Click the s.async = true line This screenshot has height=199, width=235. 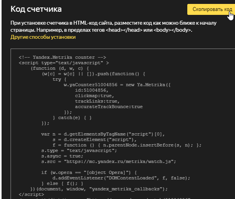tap(62, 156)
